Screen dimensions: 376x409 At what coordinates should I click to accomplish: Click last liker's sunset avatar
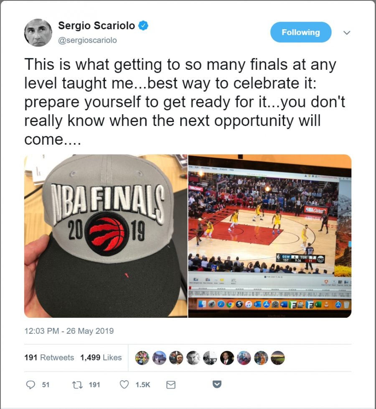pos(277,358)
